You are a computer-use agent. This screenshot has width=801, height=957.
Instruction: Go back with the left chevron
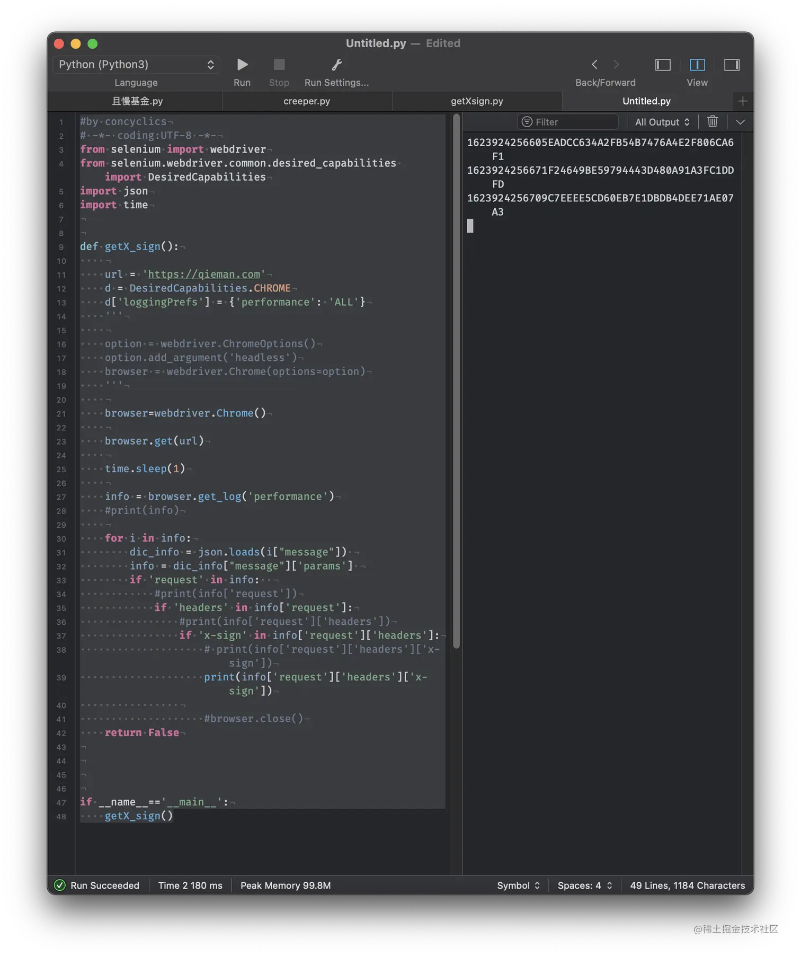594,65
